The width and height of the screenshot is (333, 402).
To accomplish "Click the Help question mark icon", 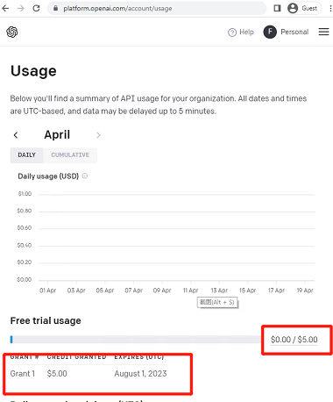I will (232, 32).
